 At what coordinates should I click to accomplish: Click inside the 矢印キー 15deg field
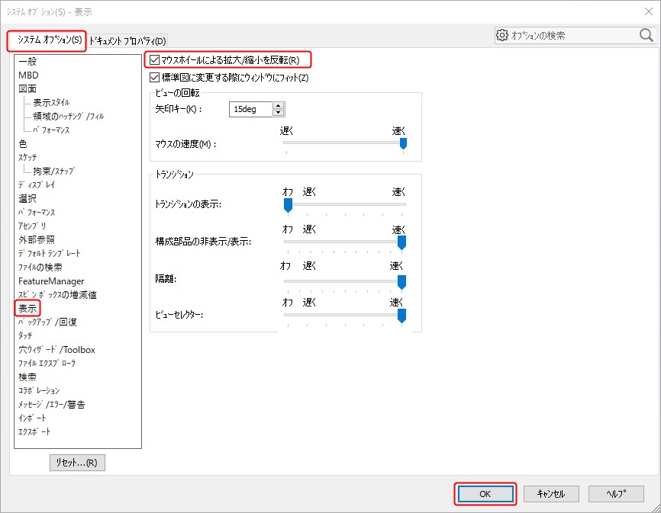click(x=250, y=110)
